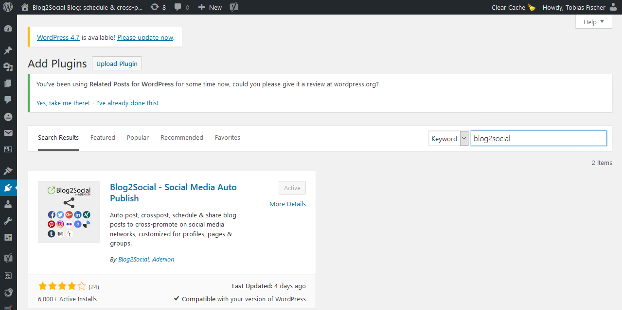Switch to the Search Results tab
622x310 pixels.
[x=58, y=138]
